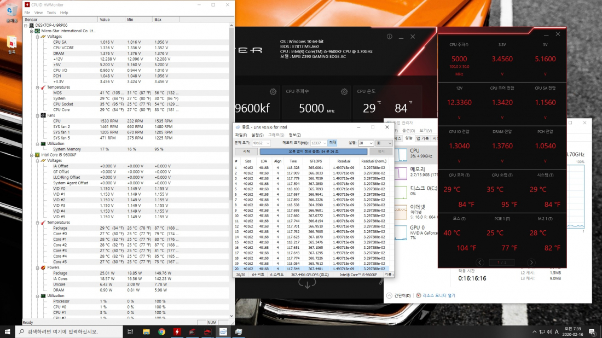Click the CPU frequency gear icon in MSI app
The image size is (602, 338).
[344, 92]
